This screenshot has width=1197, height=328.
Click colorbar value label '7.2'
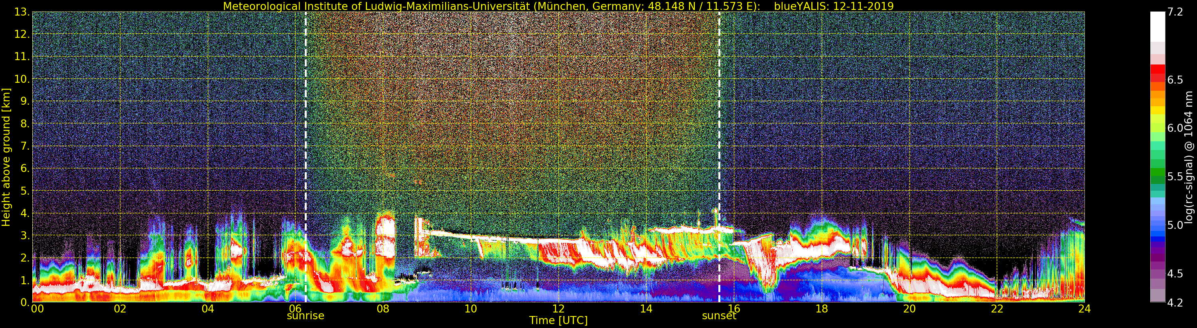click(x=1175, y=12)
